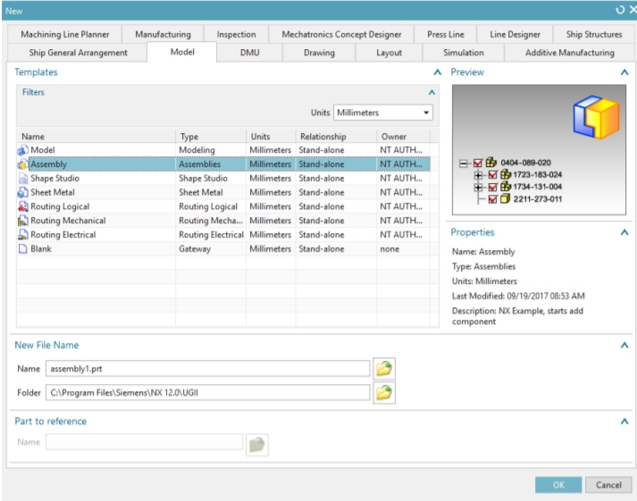
Task: Collapse the Properties section
Action: 624,232
